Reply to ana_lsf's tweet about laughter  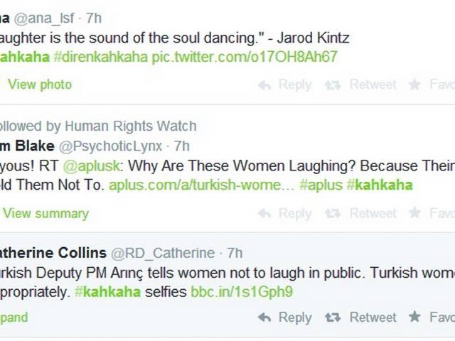click(284, 85)
